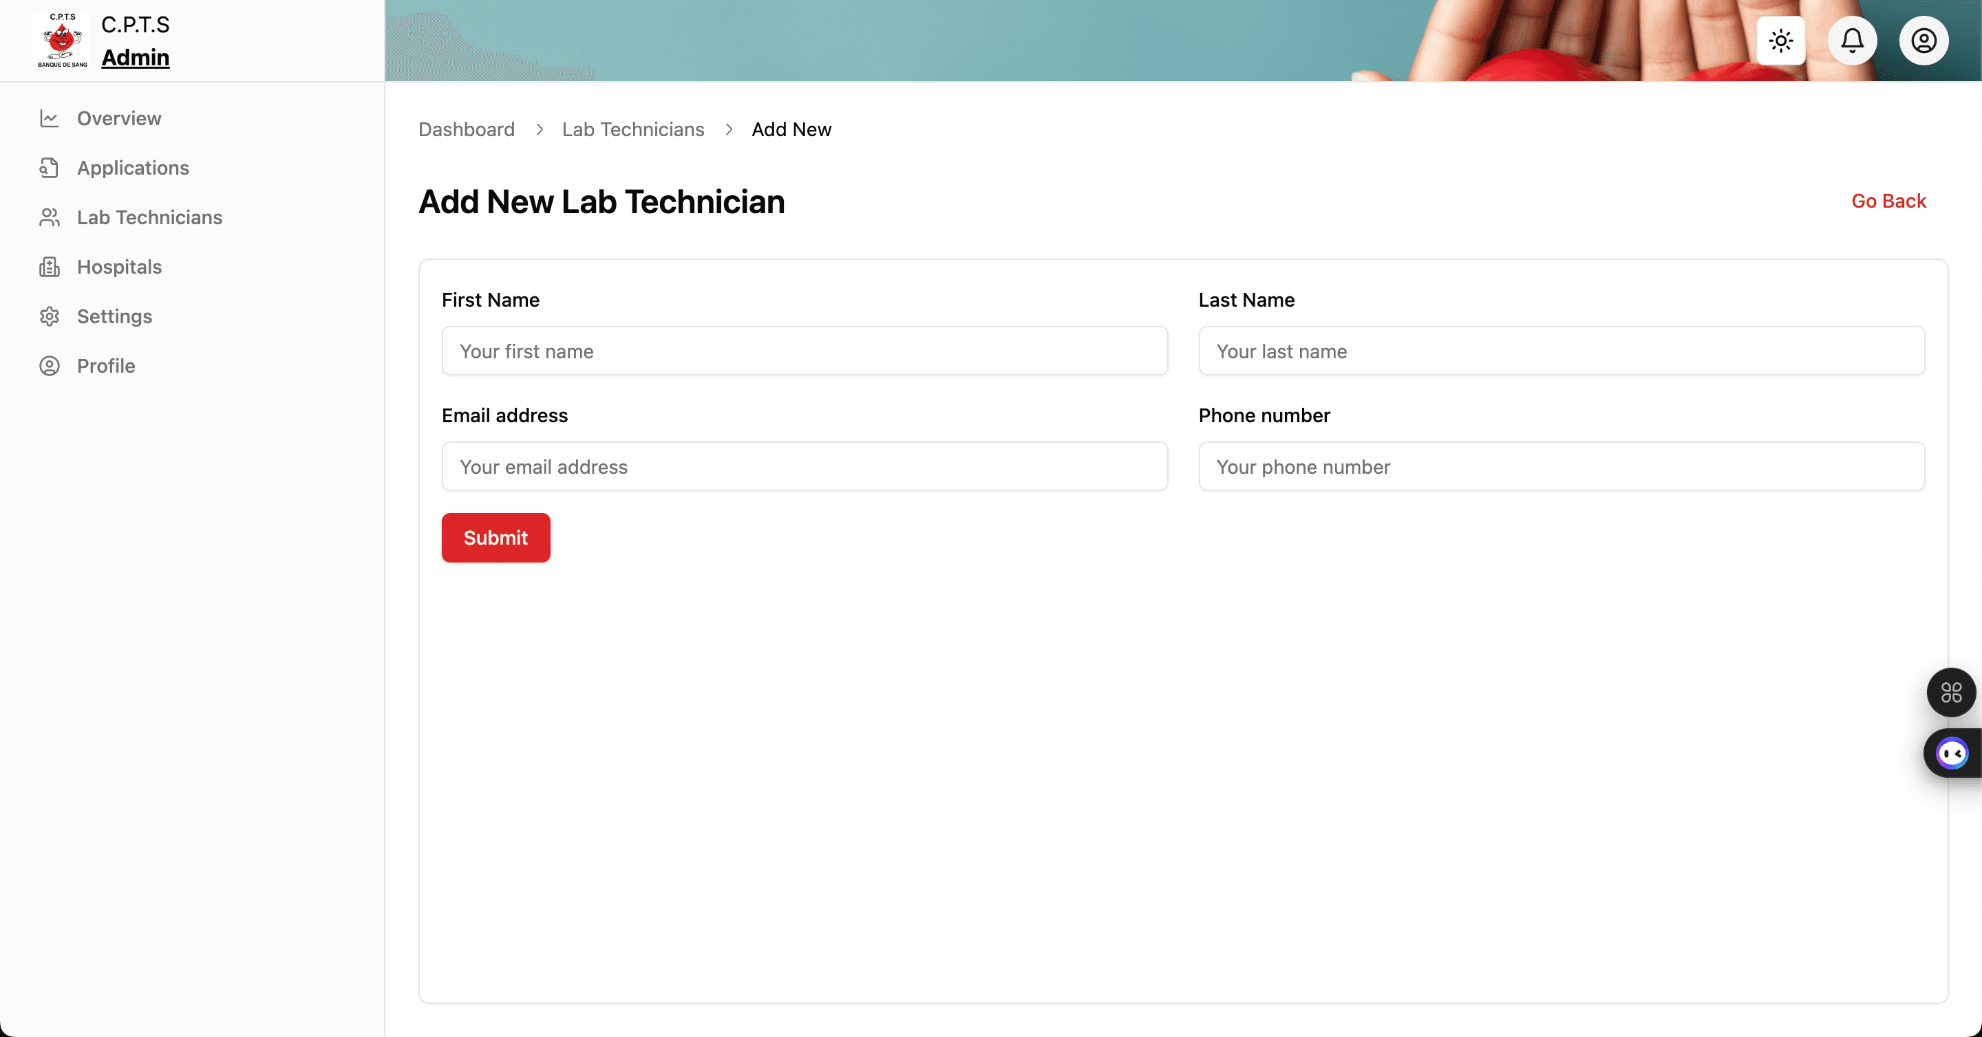
Task: Click the Phone number input field
Action: [1561, 467]
